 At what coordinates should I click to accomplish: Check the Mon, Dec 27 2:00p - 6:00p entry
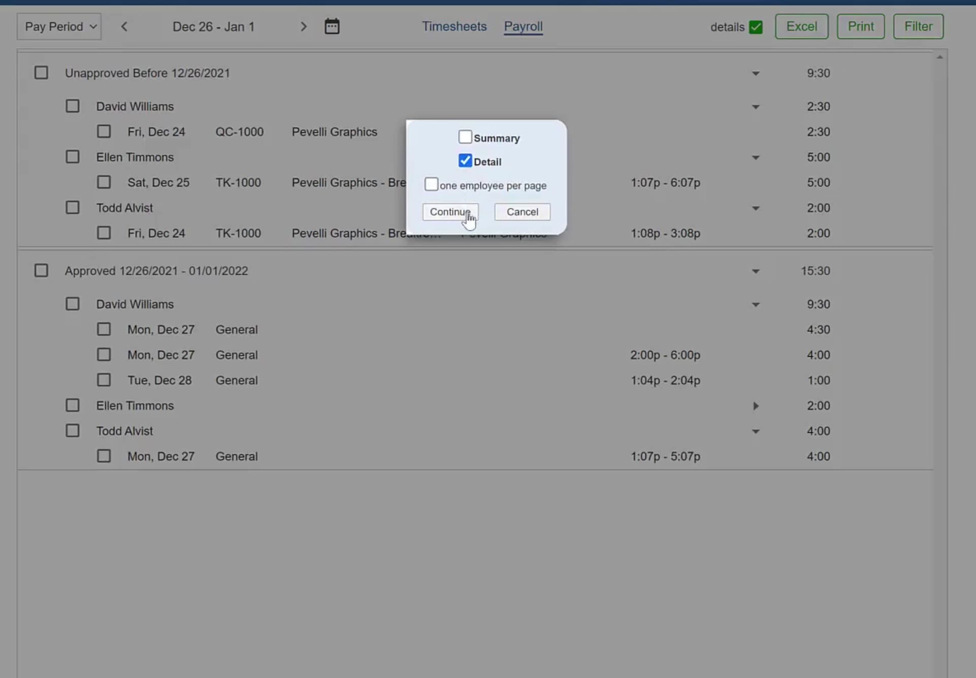tap(104, 355)
